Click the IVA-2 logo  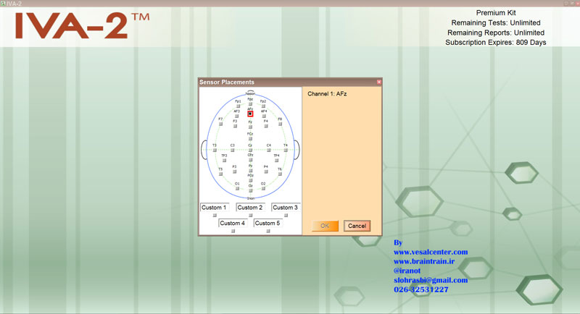pos(82,25)
